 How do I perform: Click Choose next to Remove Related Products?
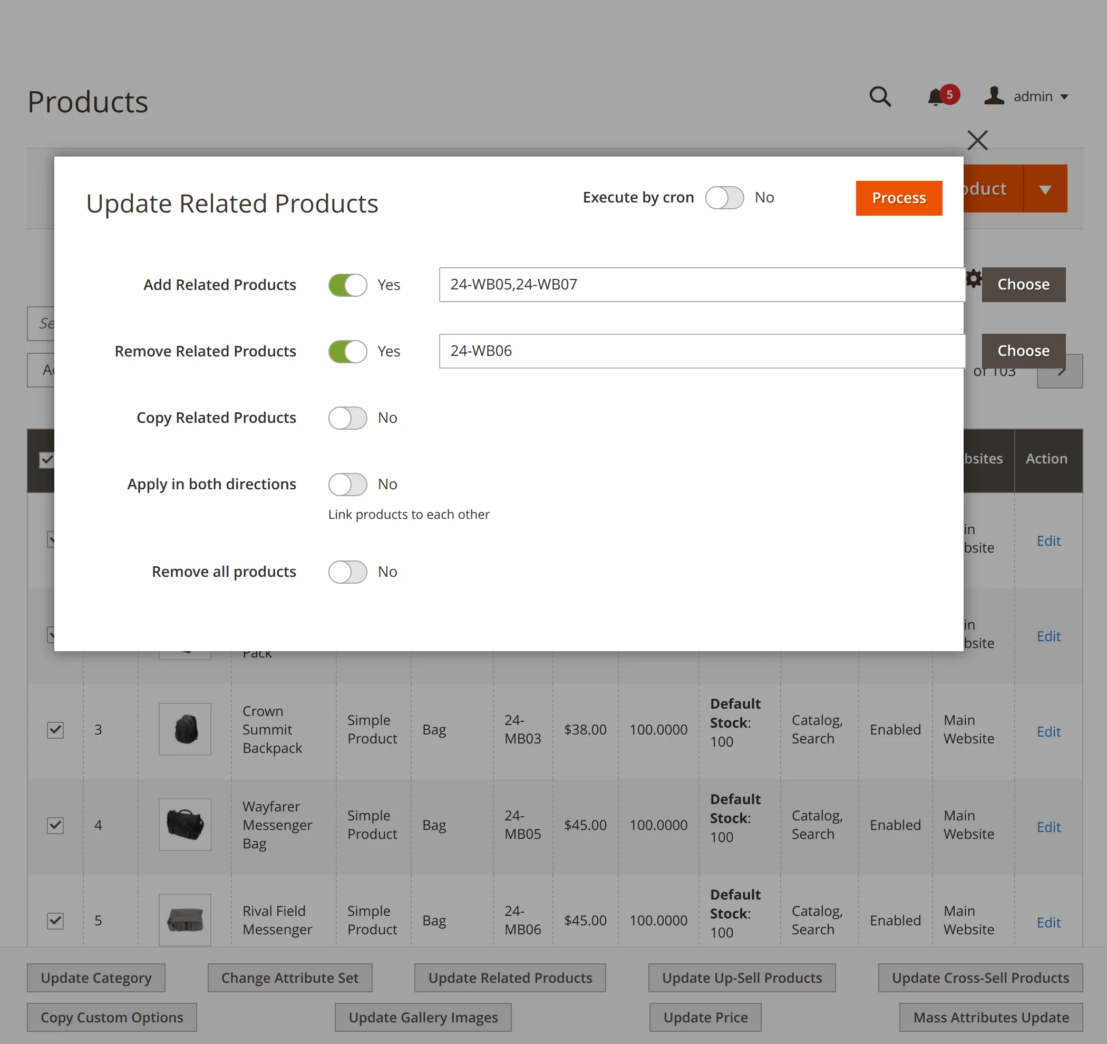click(1023, 351)
